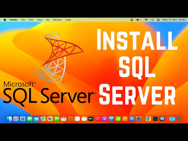Open the View menu
188x141 pixels.
point(40,20)
